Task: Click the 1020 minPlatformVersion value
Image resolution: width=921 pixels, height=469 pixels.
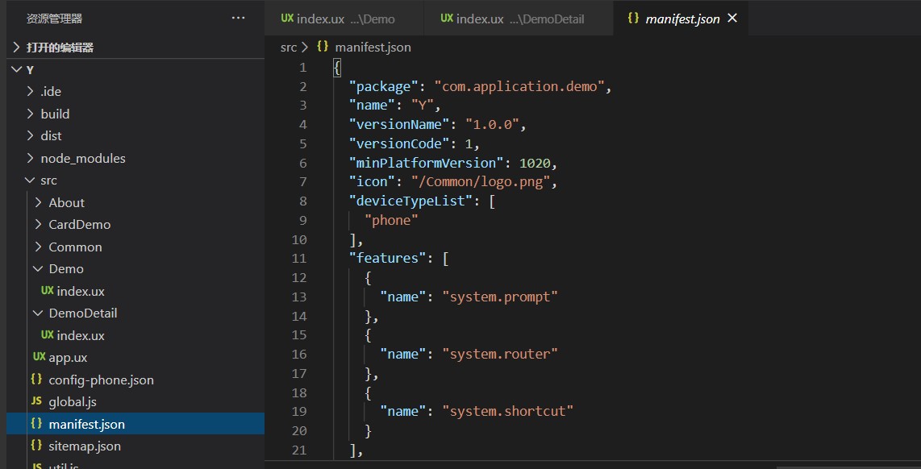Action: click(x=535, y=163)
